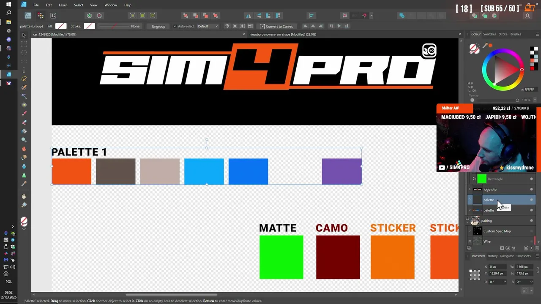Click the Stroke colour swatch in context toolbar
541x304 pixels.
click(x=89, y=26)
